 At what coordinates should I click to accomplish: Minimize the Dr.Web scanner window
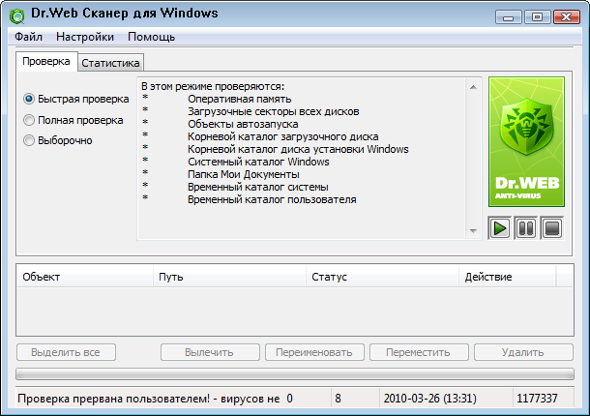(509, 17)
